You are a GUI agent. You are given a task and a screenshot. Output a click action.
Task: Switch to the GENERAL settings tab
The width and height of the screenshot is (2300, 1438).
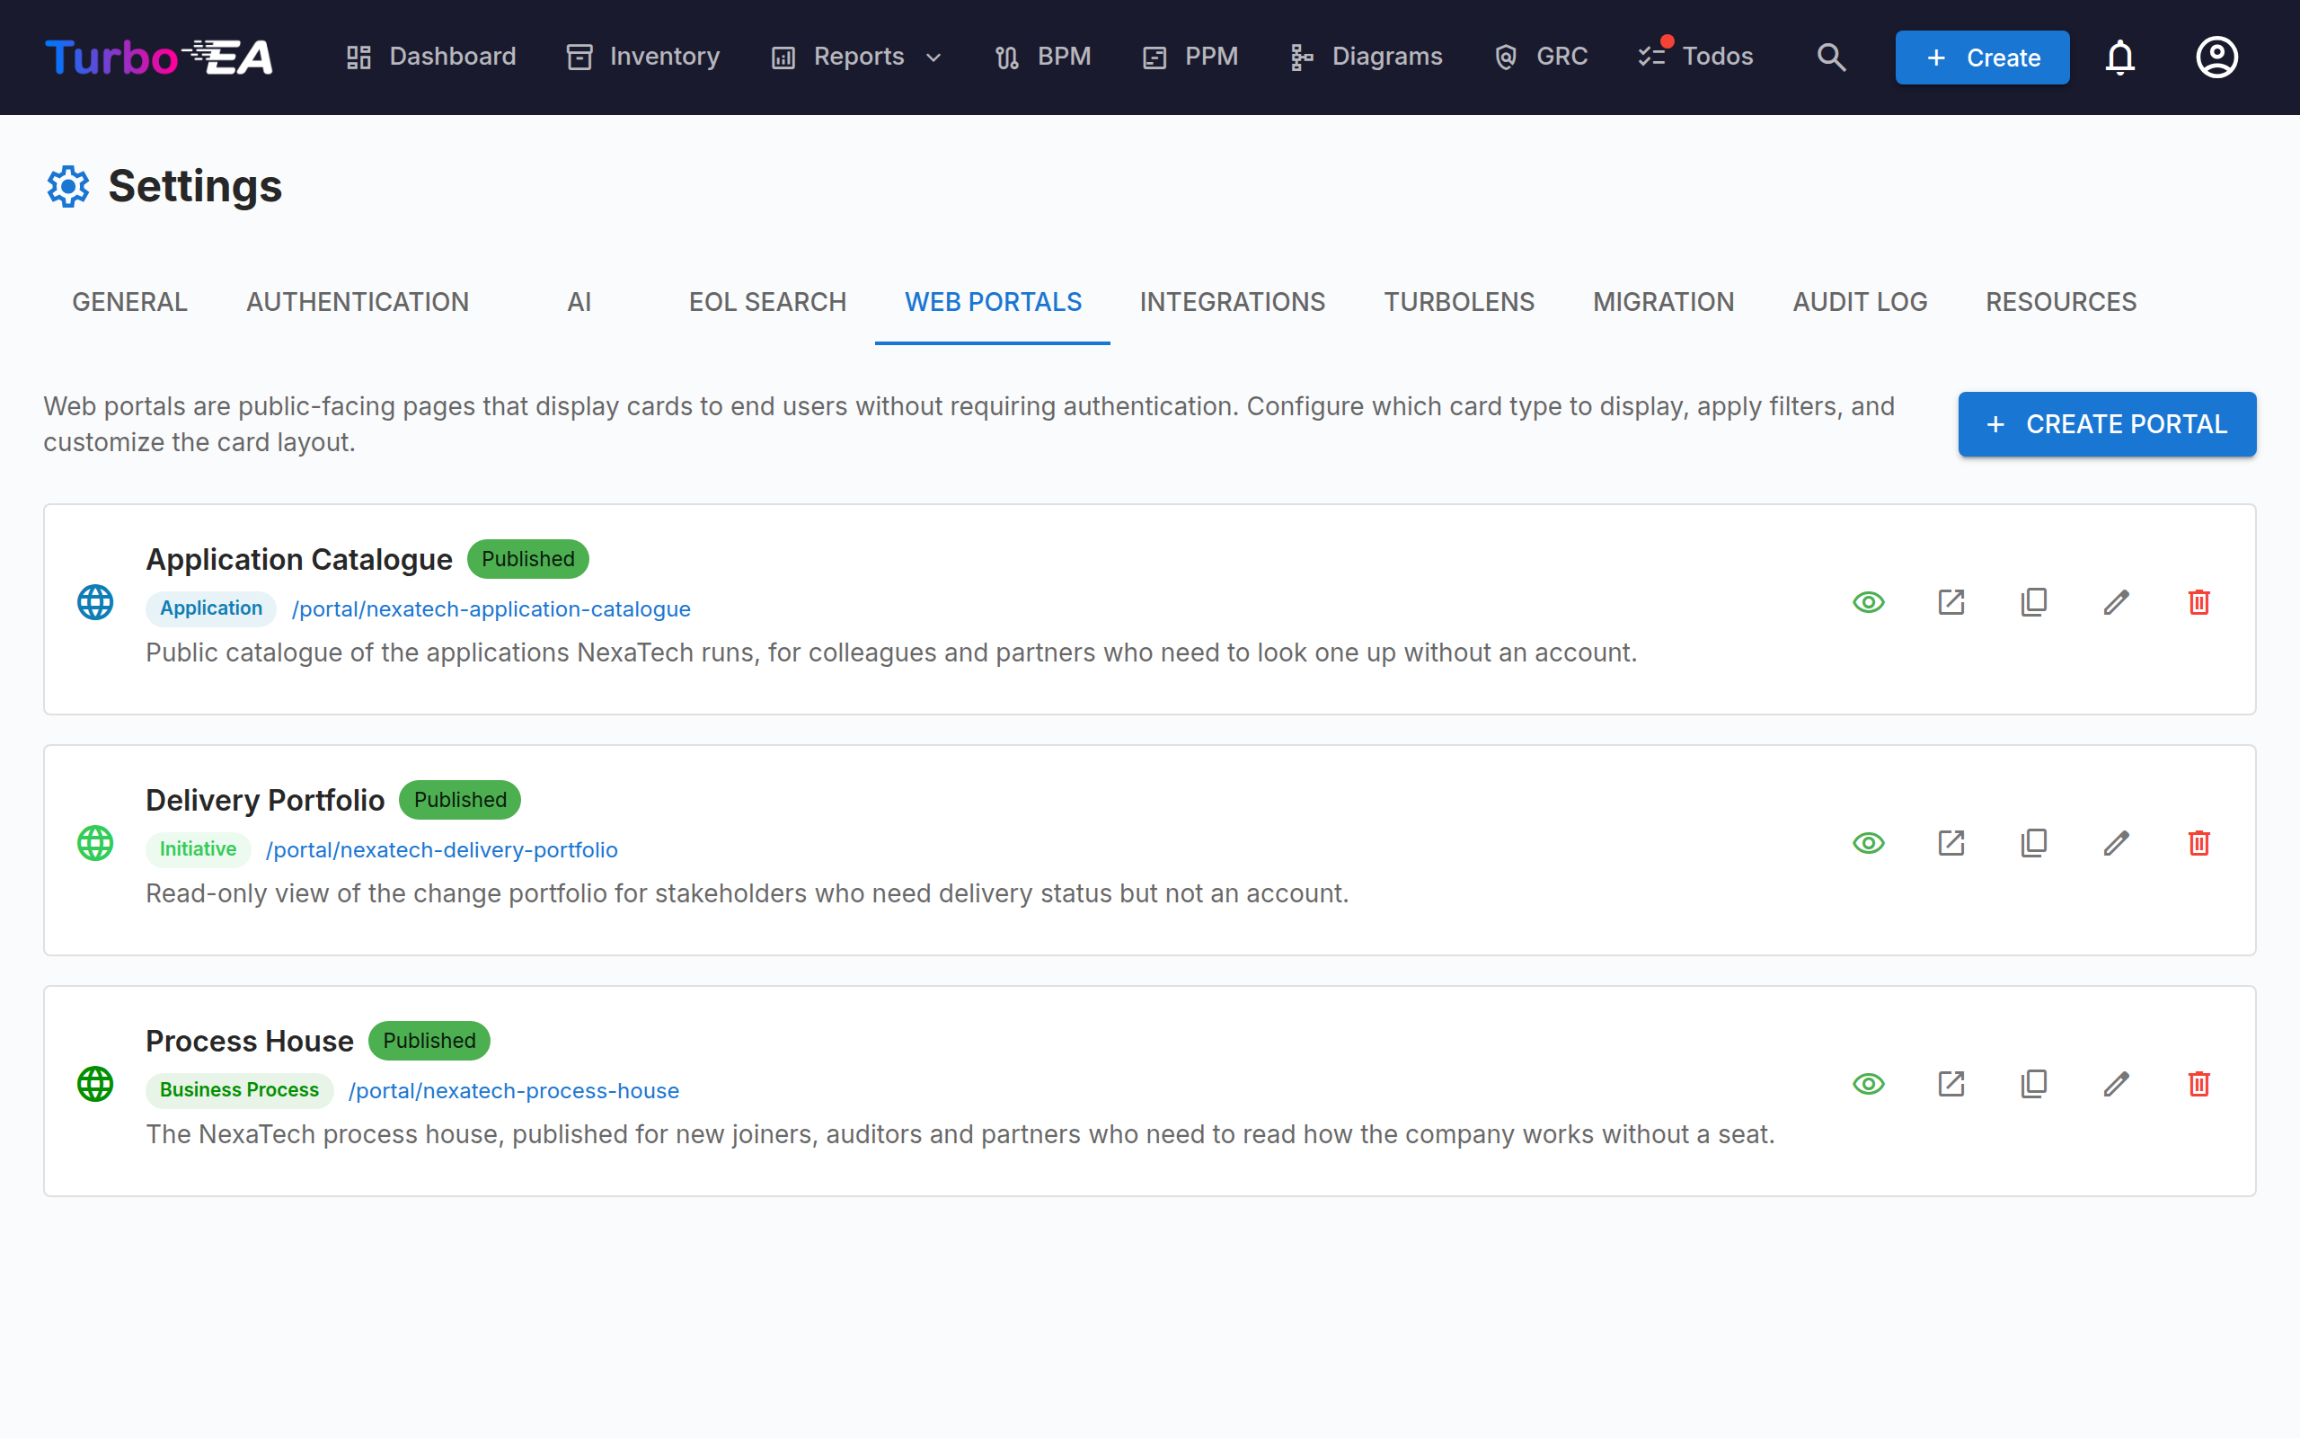point(130,303)
